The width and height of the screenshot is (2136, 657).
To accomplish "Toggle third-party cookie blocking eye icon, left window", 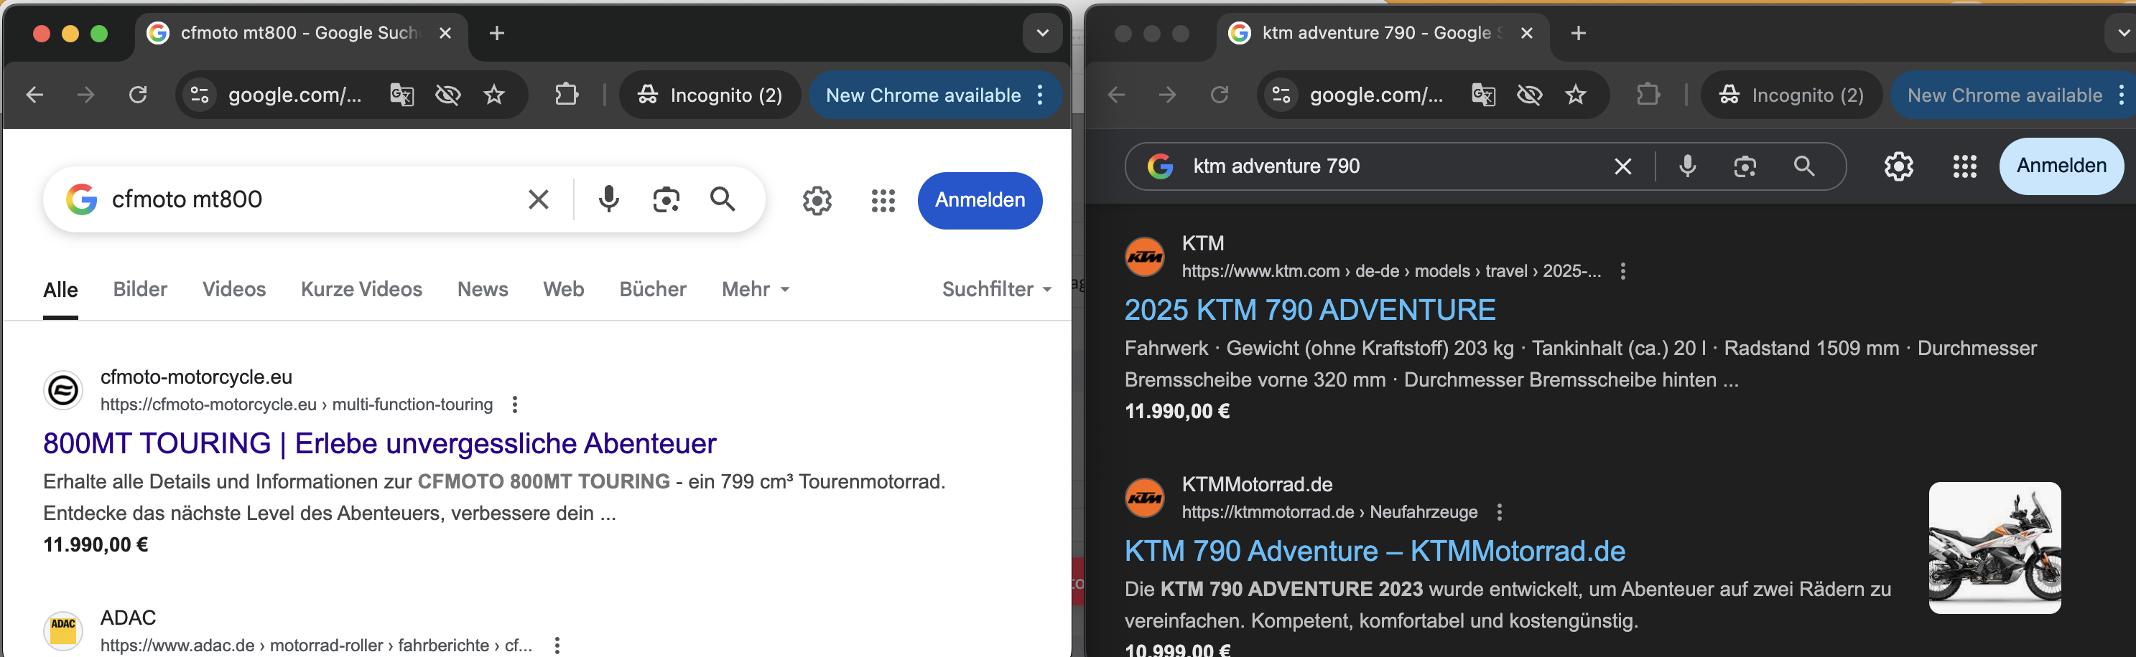I will tap(447, 95).
